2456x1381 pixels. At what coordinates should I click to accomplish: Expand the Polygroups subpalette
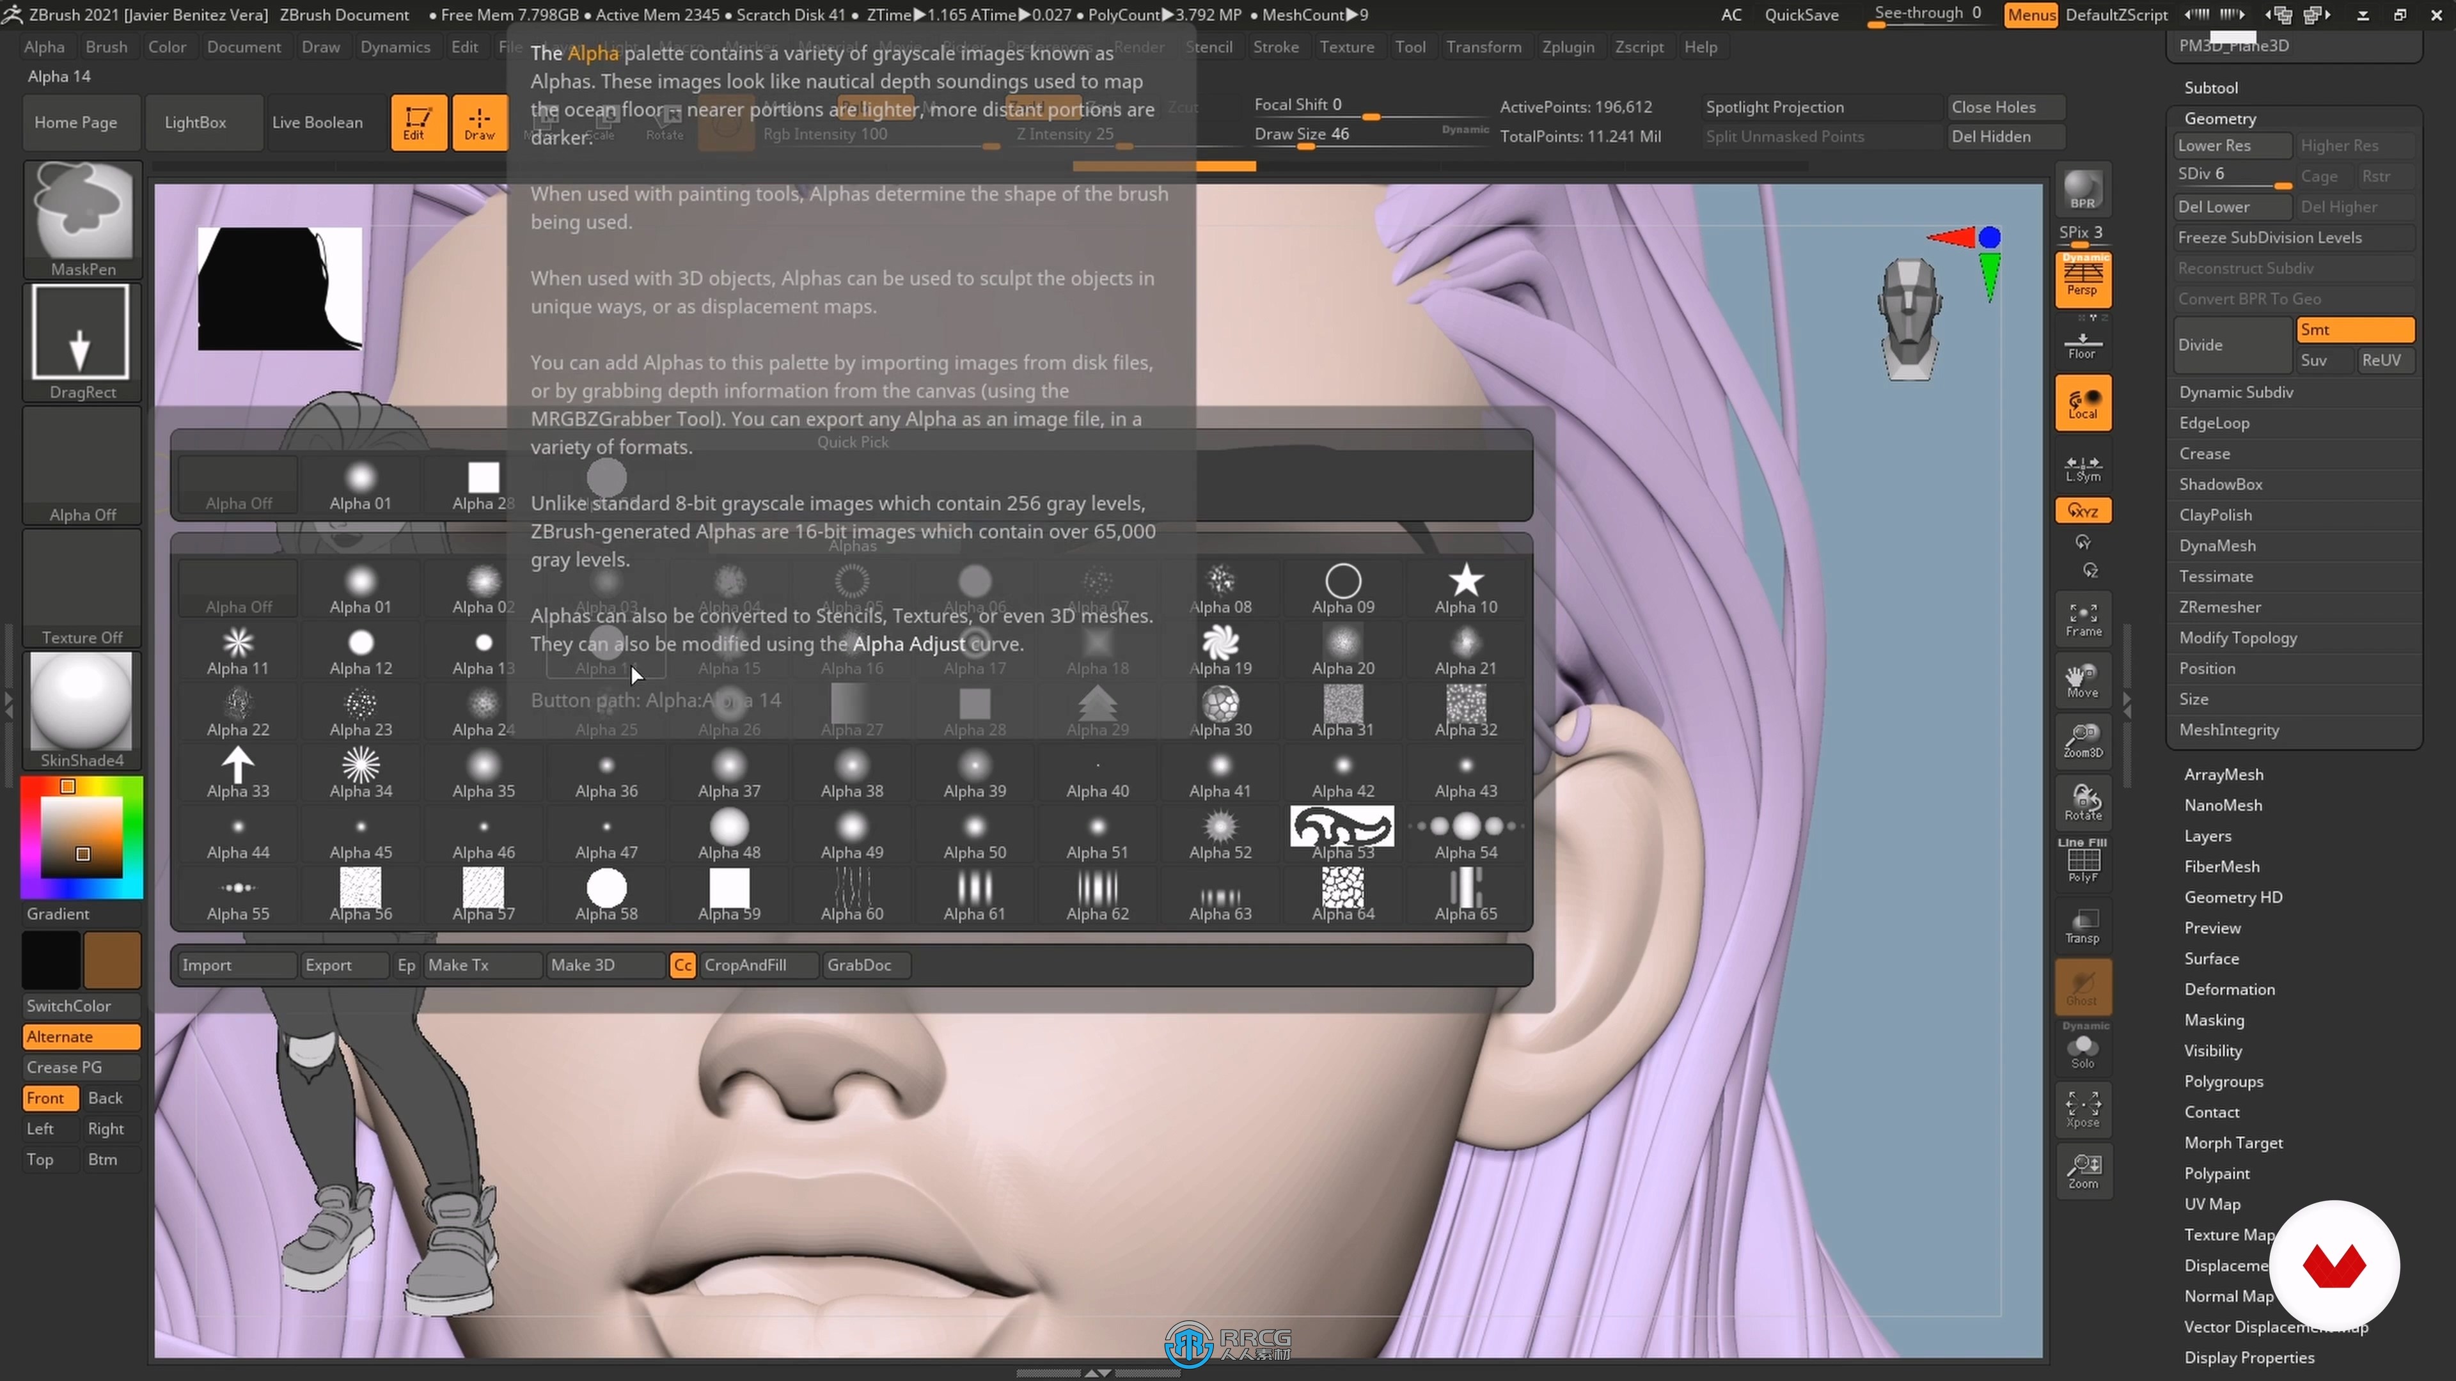pos(2223,1082)
